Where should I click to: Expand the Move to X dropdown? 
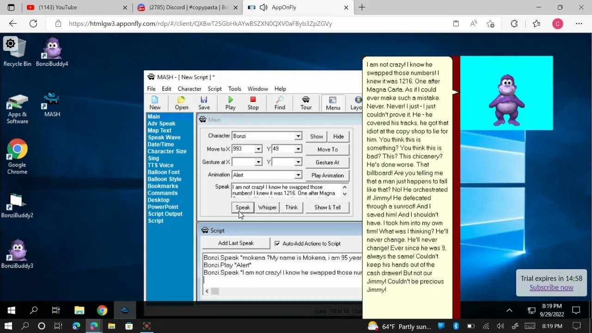tap(258, 149)
